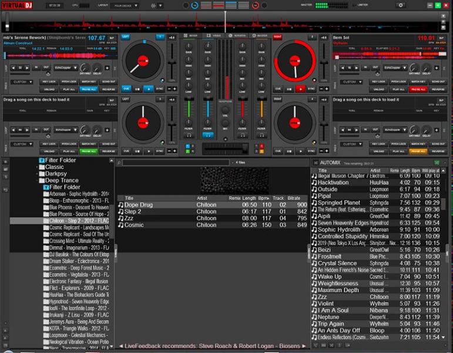The height and width of the screenshot is (353, 453).
Task: Halve loop length on top-left deck
Action: point(14,68)
